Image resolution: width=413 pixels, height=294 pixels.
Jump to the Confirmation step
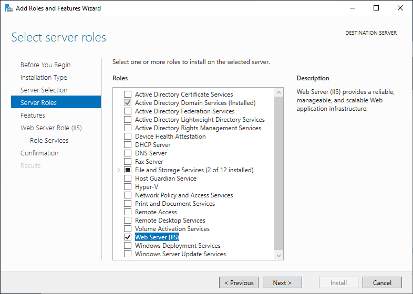(x=39, y=153)
